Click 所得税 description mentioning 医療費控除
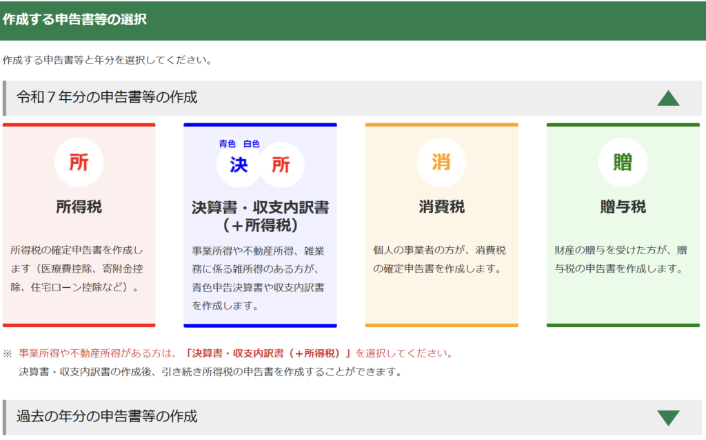The image size is (706, 440). tap(79, 269)
